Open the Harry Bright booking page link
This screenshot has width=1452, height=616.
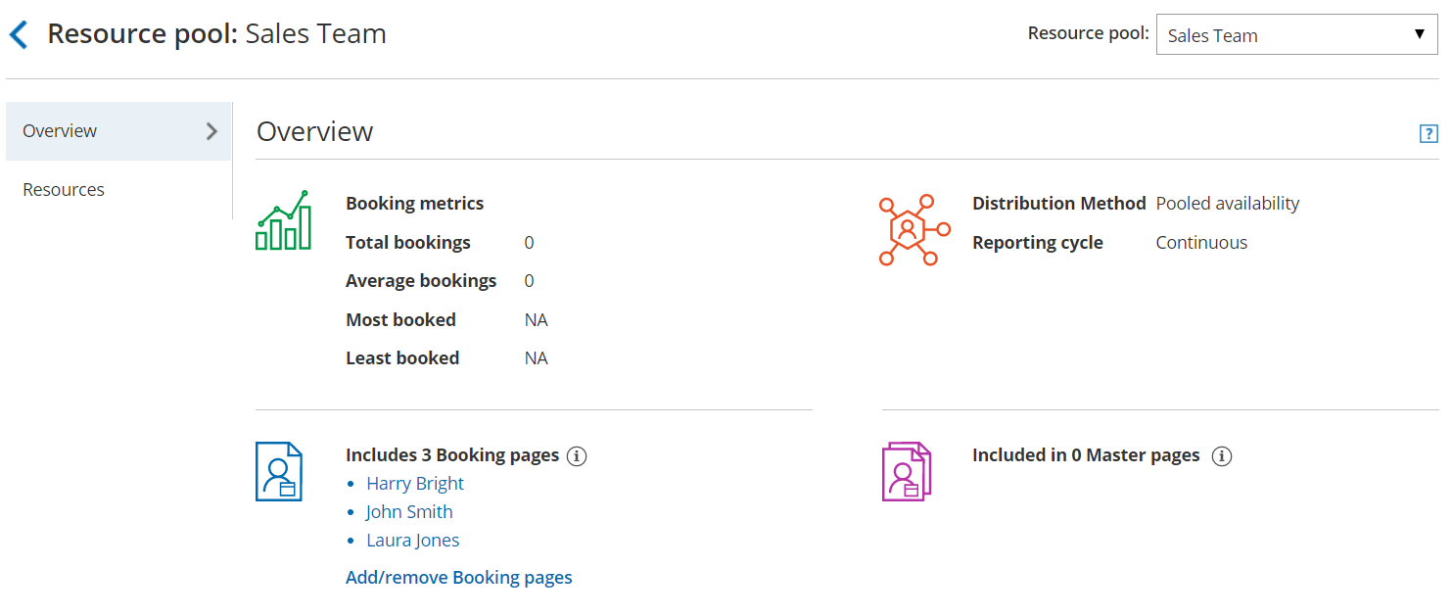click(415, 484)
